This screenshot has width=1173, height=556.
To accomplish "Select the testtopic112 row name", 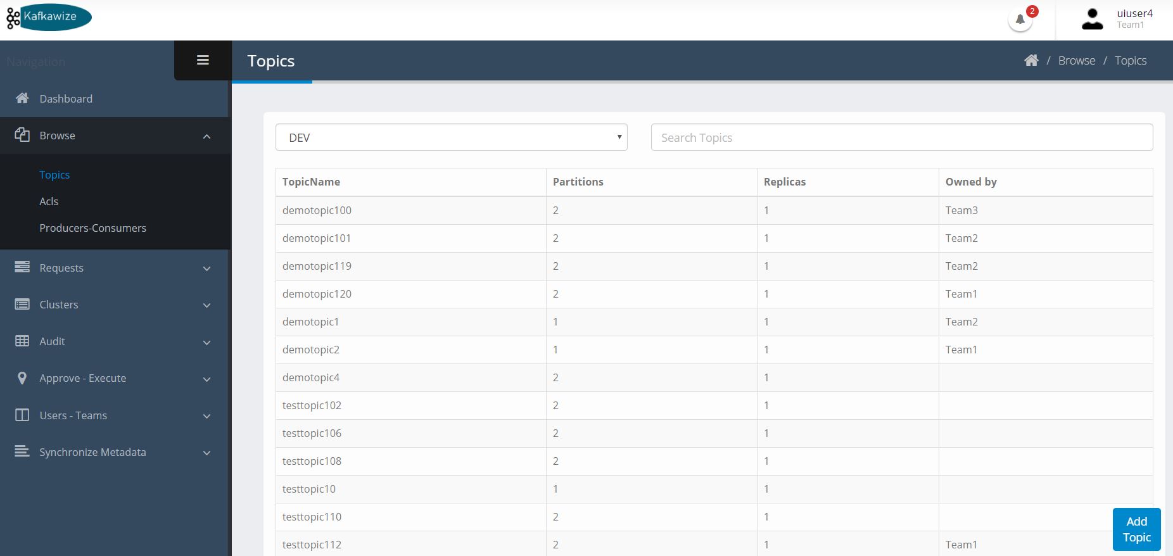I will pos(312,545).
